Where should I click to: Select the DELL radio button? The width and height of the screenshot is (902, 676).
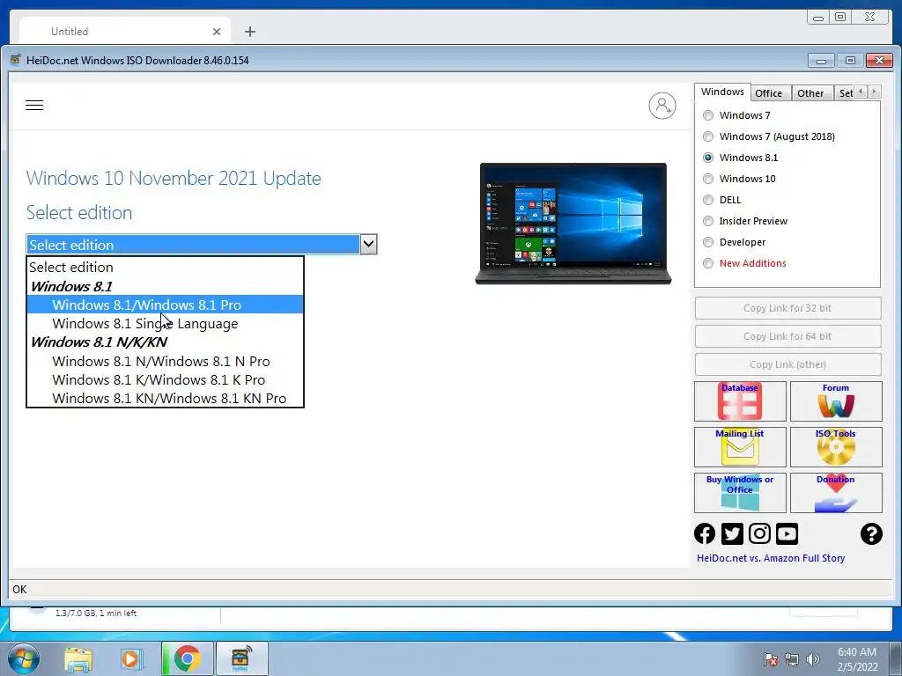point(708,200)
